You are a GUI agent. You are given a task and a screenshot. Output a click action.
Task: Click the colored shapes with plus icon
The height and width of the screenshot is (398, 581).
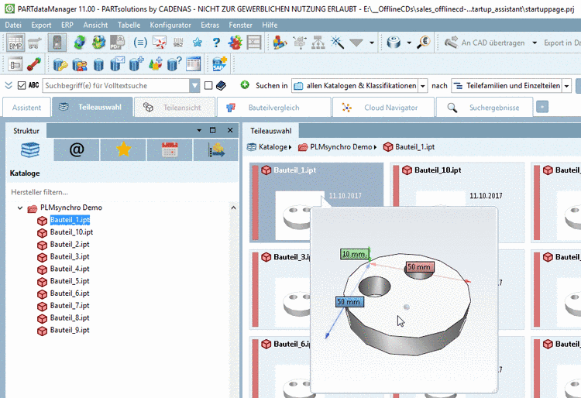pyautogui.click(x=155, y=63)
